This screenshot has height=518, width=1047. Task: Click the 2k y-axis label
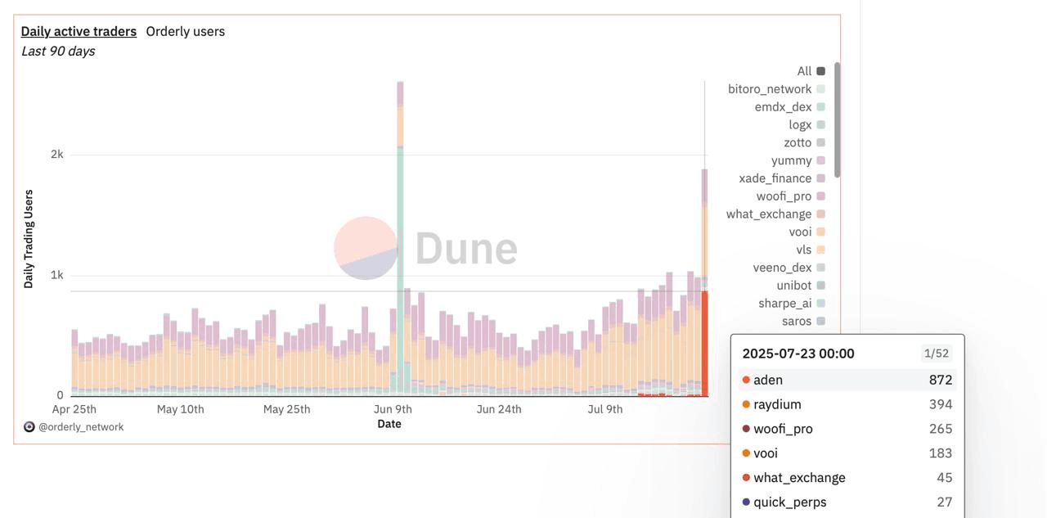(x=56, y=155)
